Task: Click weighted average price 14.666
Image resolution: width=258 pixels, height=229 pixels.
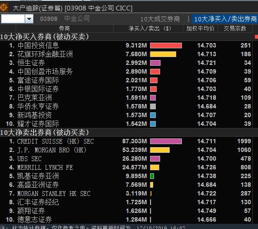Action: click(207, 219)
